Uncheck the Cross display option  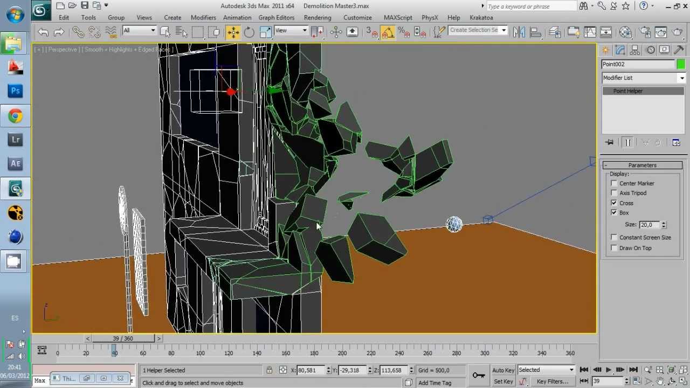(x=614, y=203)
